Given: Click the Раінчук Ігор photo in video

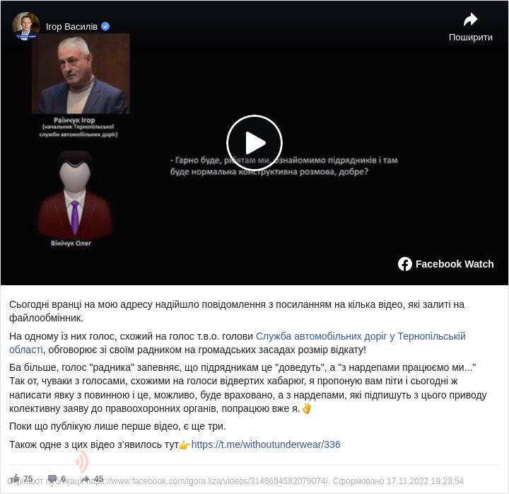Looking at the screenshot, I should [81, 74].
